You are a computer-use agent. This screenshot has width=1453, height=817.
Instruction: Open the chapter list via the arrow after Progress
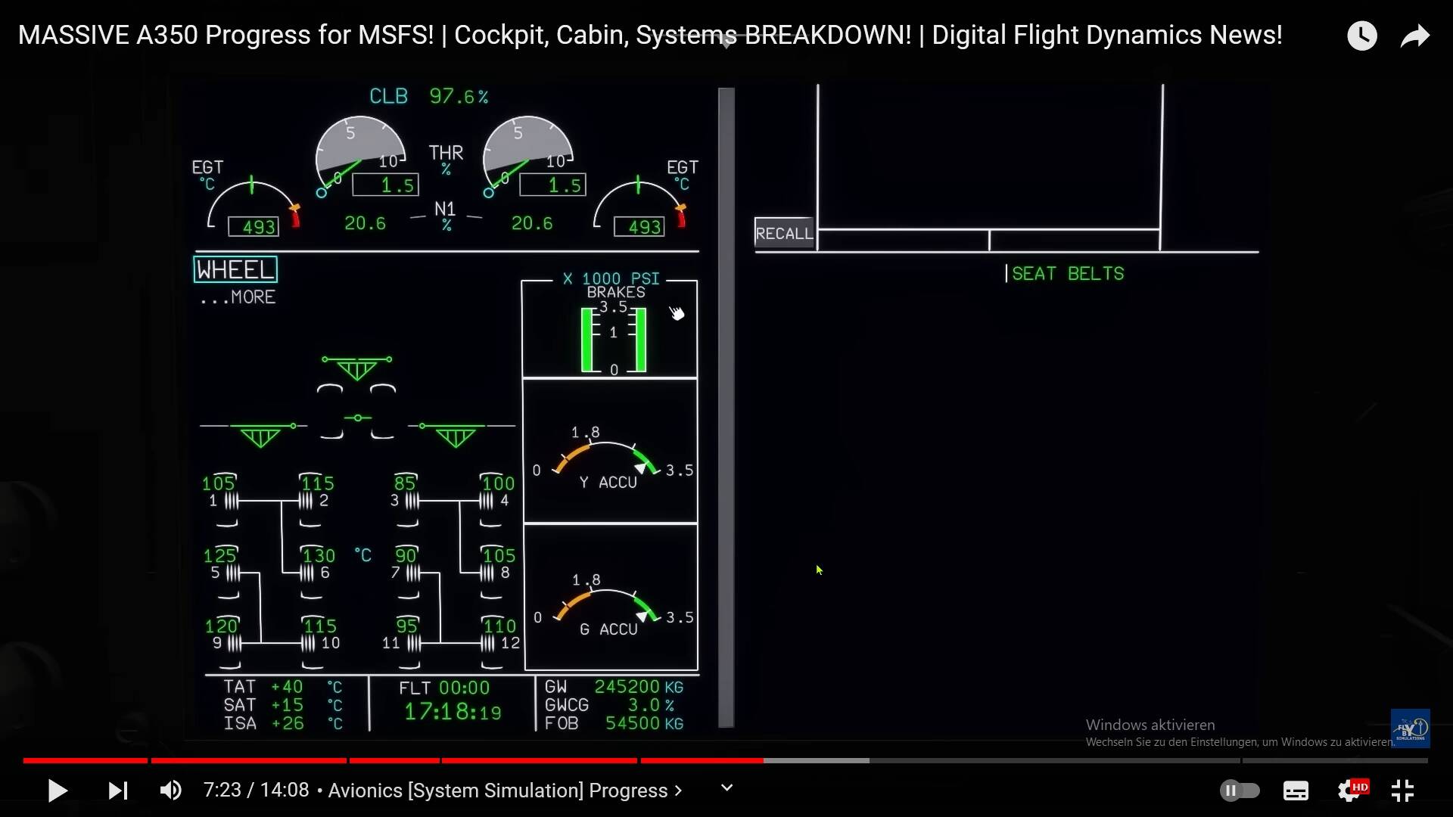677,791
